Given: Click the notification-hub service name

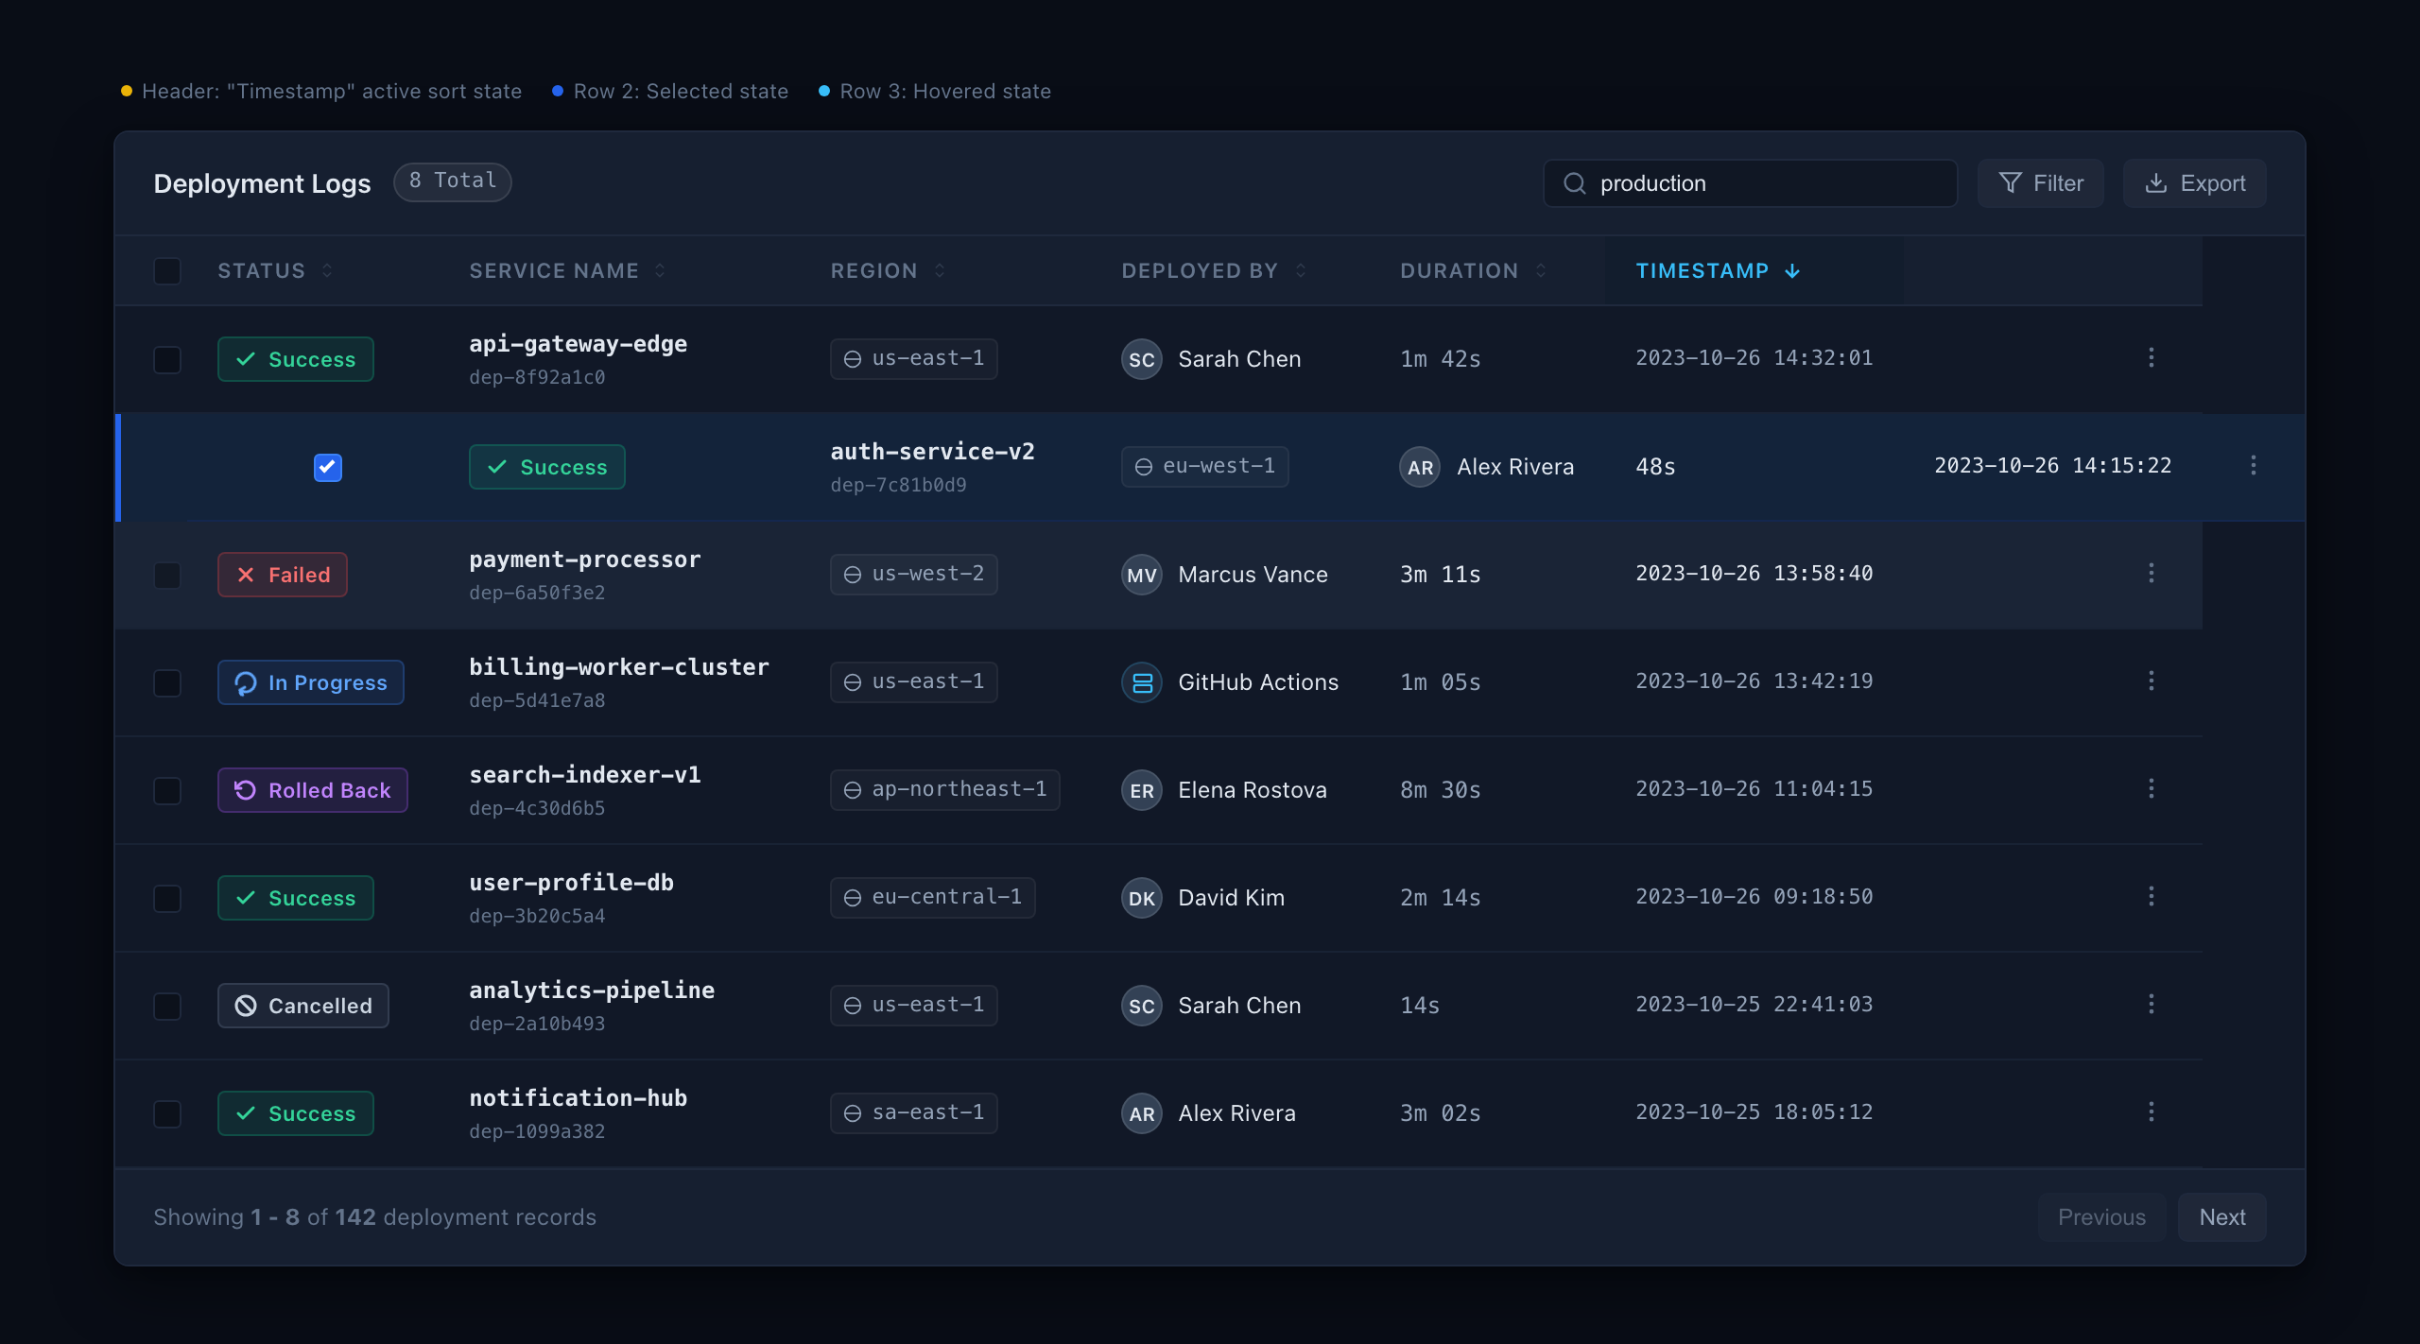Looking at the screenshot, I should 579,1098.
